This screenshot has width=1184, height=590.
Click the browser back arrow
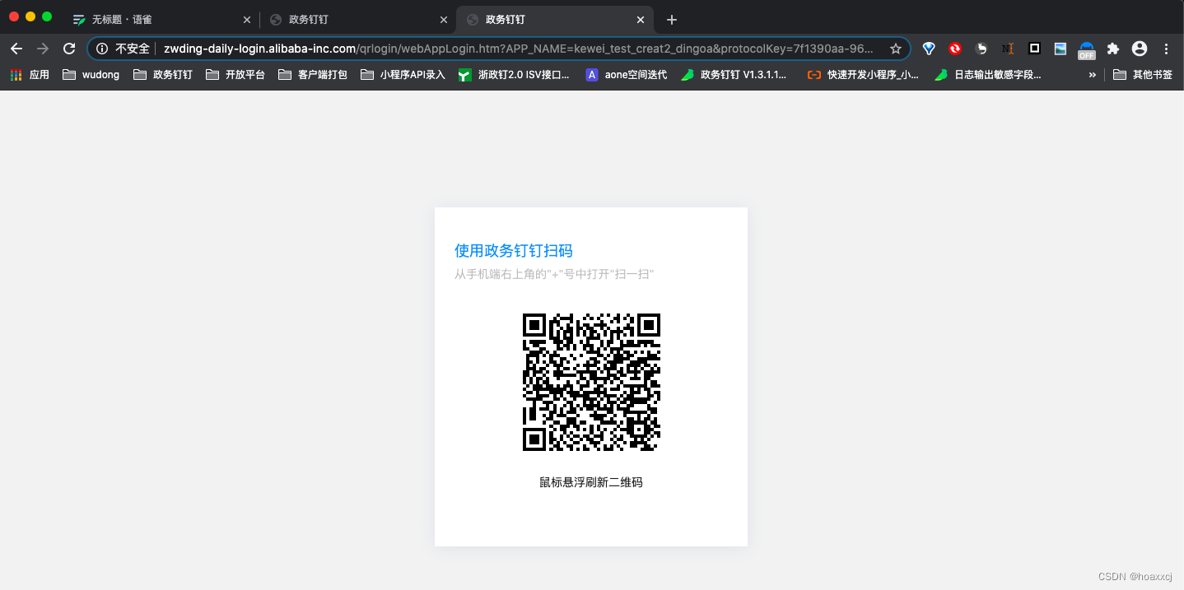[x=16, y=49]
